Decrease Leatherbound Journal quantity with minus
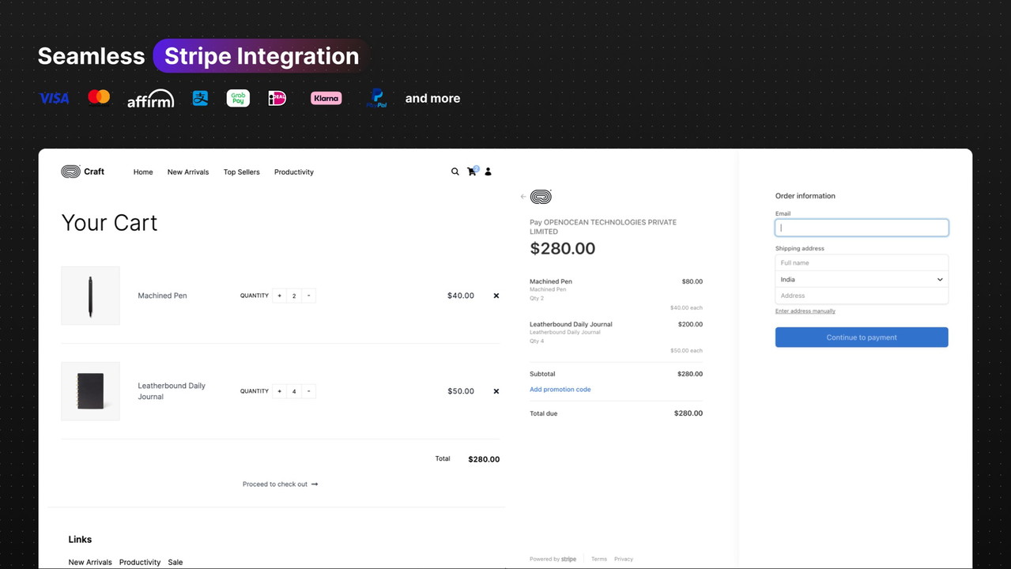This screenshot has width=1011, height=569. click(x=308, y=391)
